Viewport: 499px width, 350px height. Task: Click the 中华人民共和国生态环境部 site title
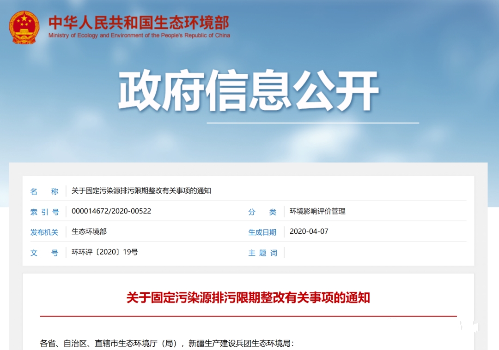(x=139, y=23)
